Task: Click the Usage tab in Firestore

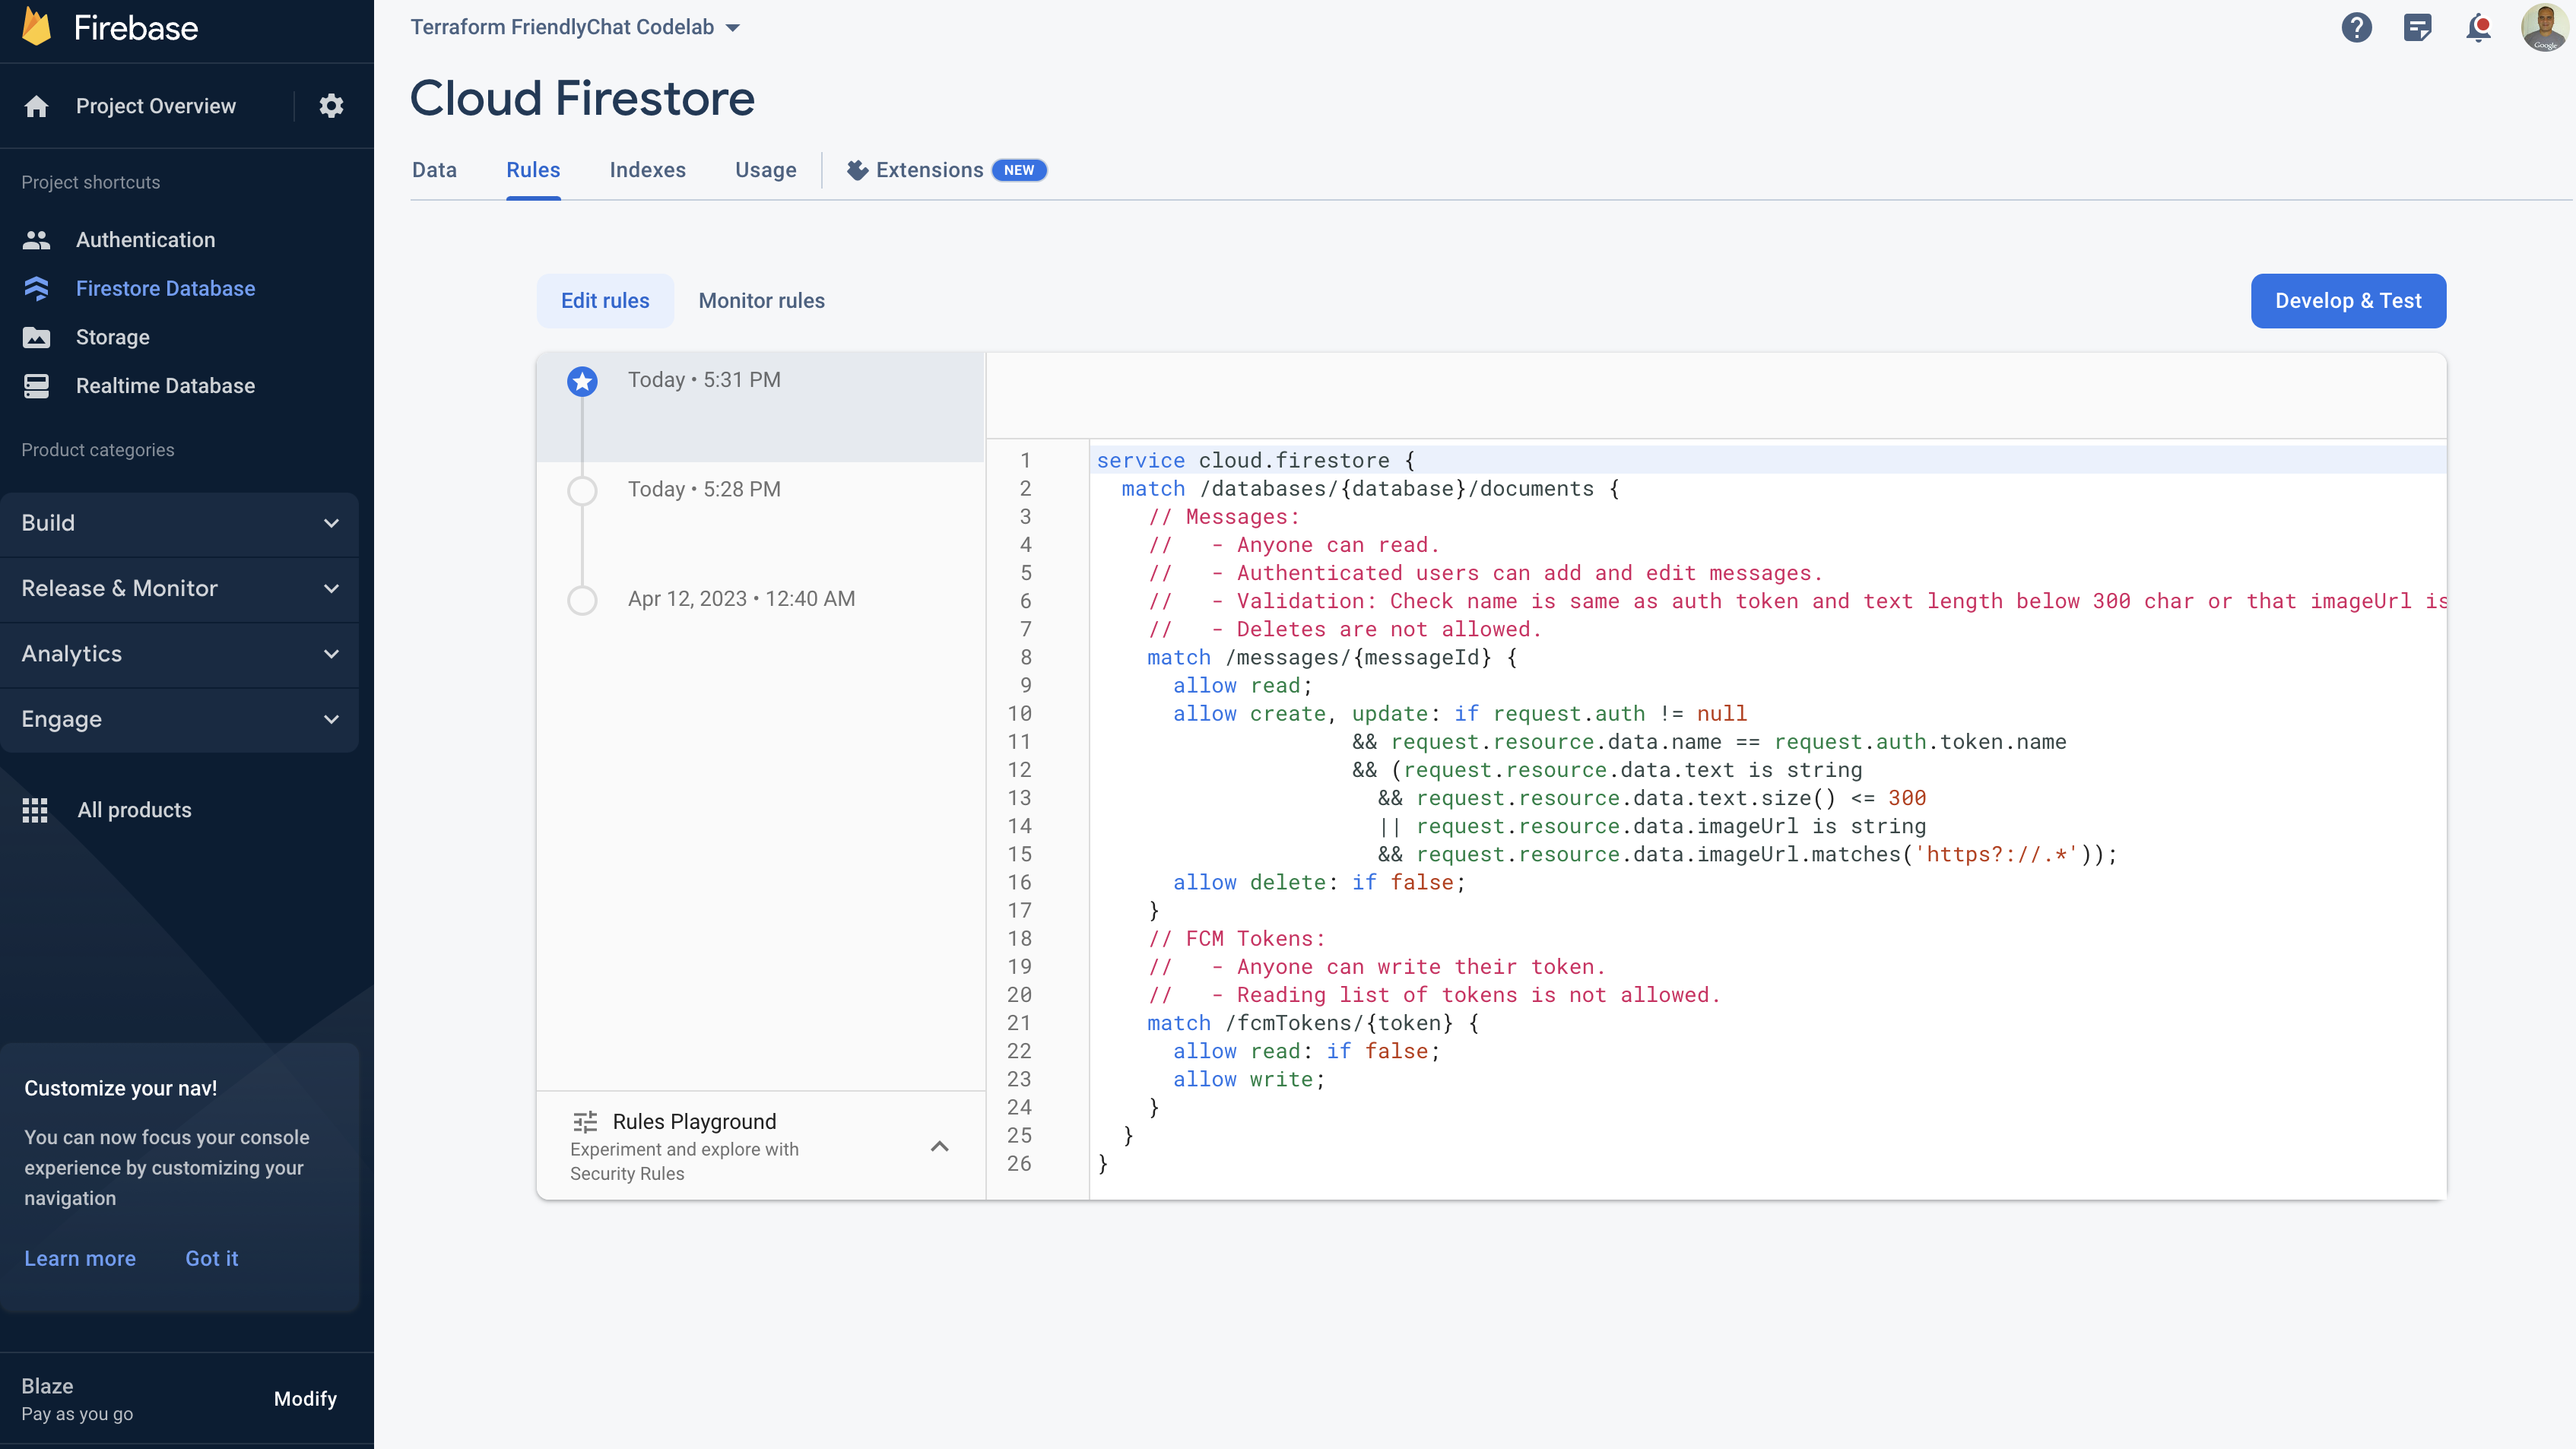Action: (x=764, y=170)
